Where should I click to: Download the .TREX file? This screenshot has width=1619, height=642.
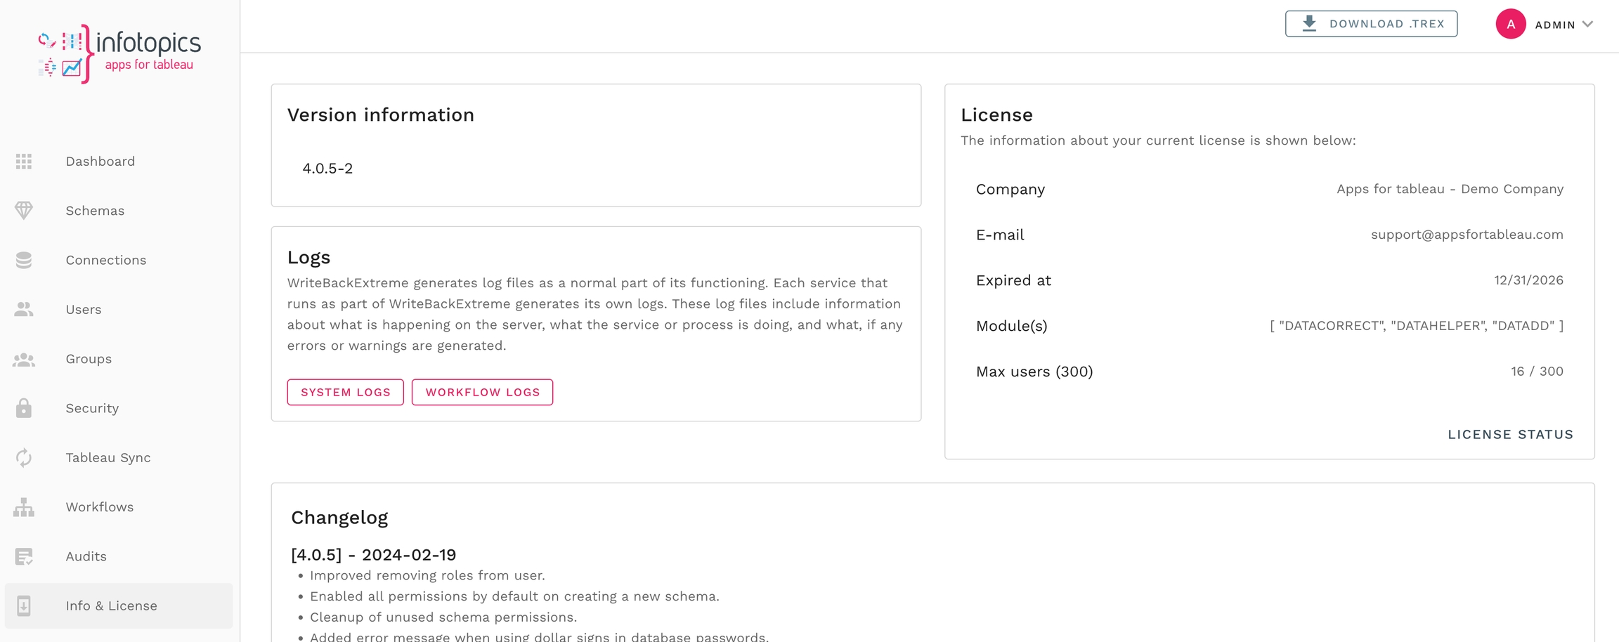click(1371, 24)
